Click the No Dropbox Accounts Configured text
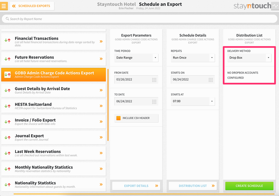This screenshot has width=279, height=196. coord(243,75)
